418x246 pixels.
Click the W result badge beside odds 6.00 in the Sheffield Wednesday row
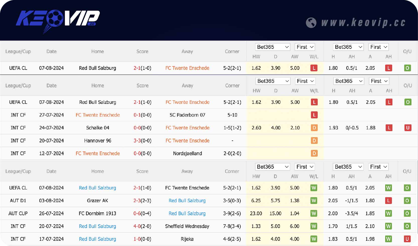pyautogui.click(x=314, y=226)
